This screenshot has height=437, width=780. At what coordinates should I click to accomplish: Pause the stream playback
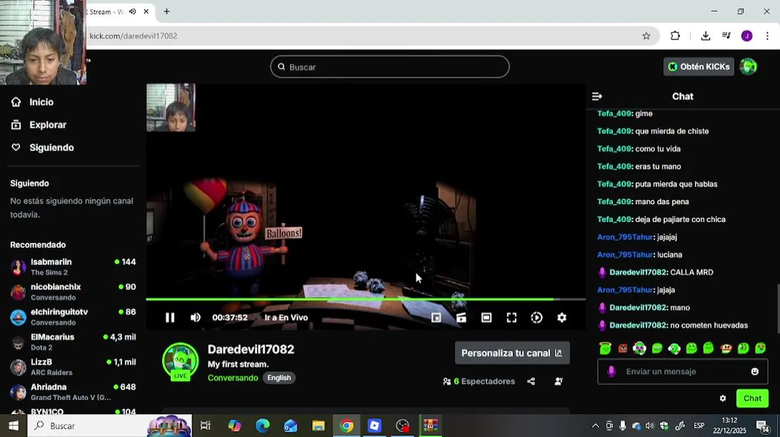coord(170,317)
